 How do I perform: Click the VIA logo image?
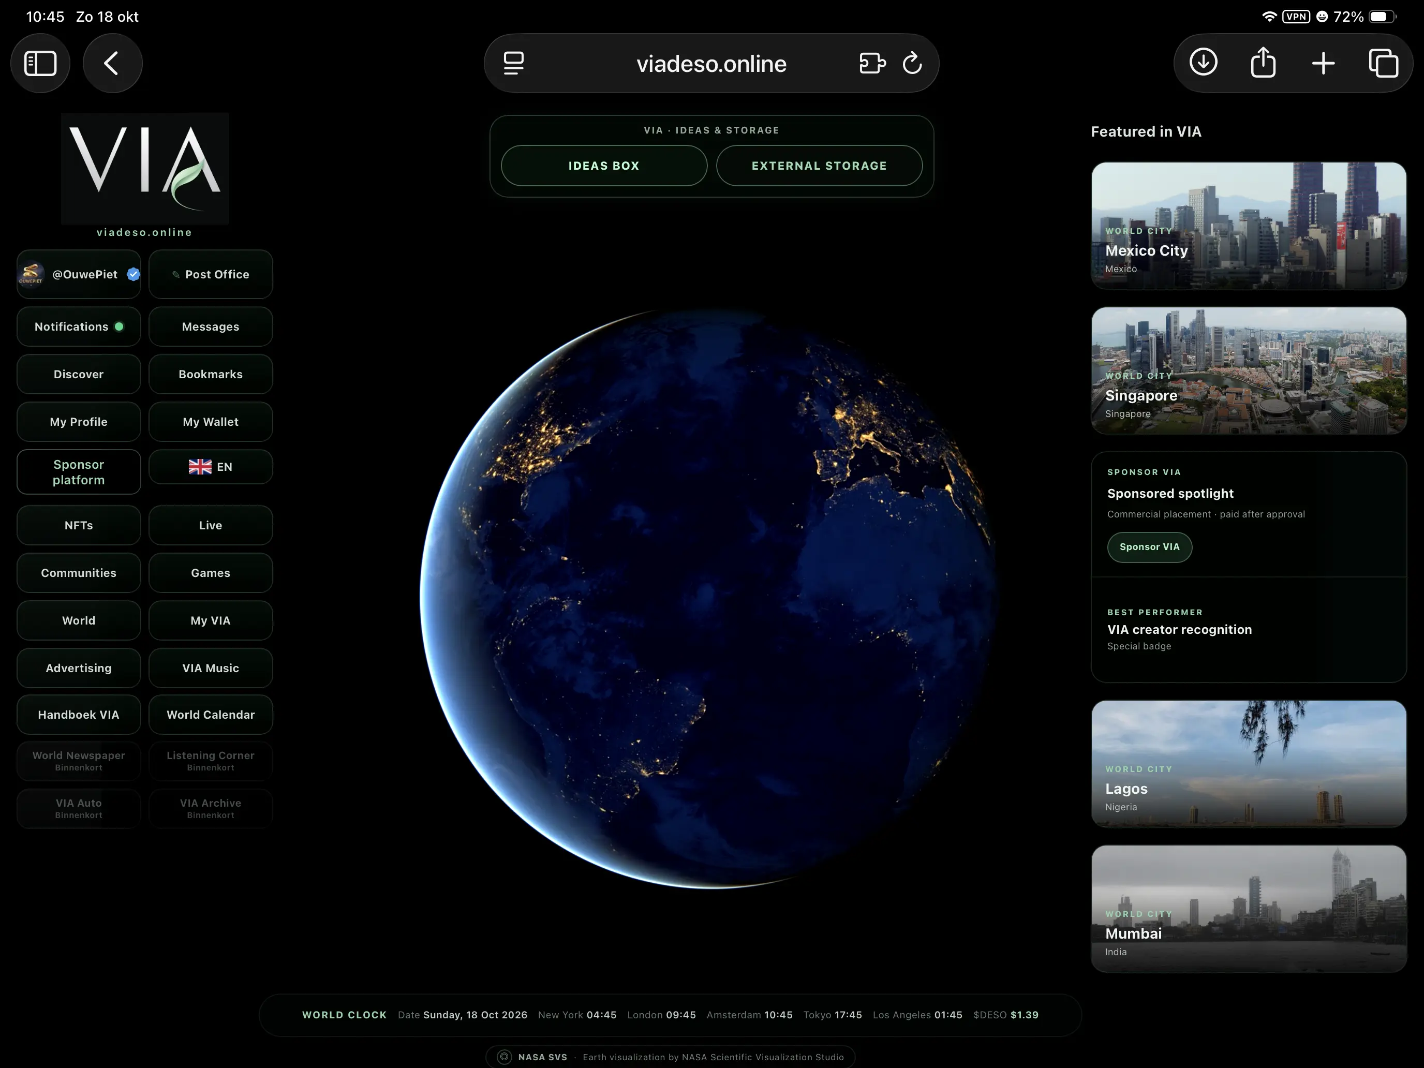[145, 169]
